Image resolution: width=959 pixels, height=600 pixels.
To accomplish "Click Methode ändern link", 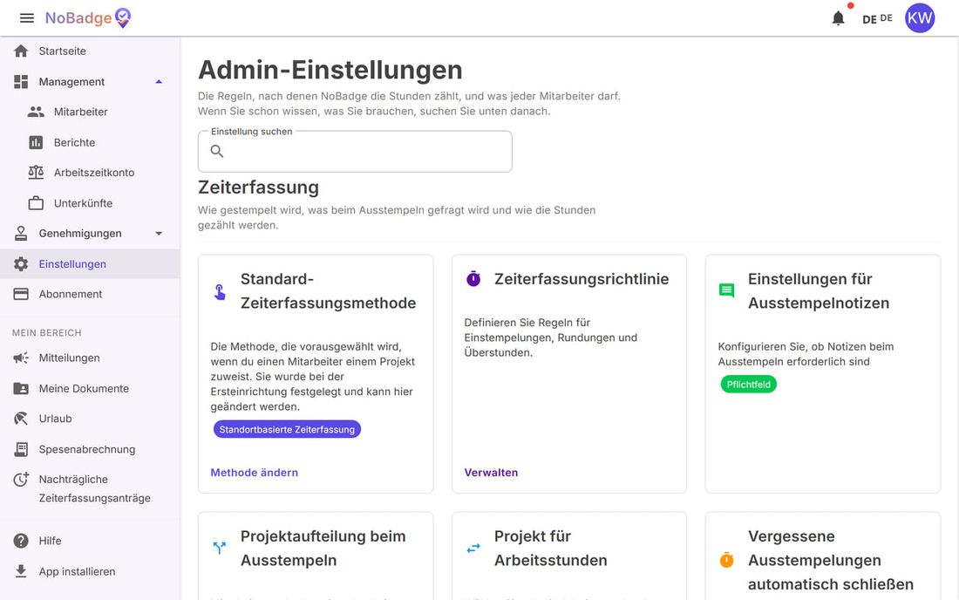I will point(255,472).
